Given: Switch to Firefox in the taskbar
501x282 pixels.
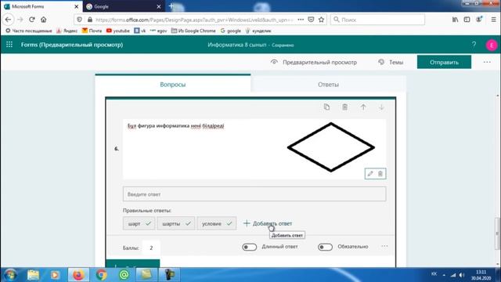Looking at the screenshot, I should [x=78, y=275].
